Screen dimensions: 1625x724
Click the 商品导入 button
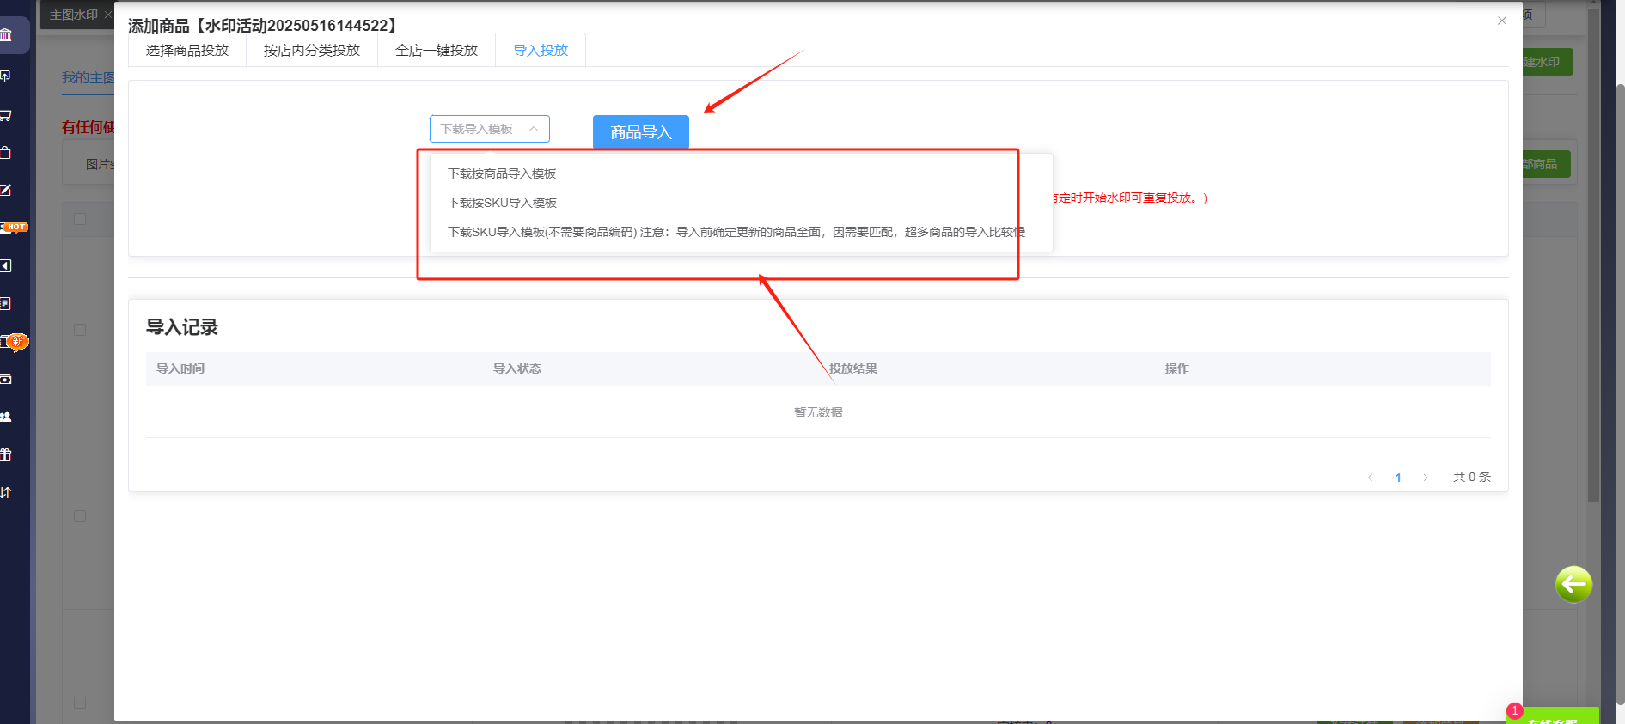[x=640, y=132]
